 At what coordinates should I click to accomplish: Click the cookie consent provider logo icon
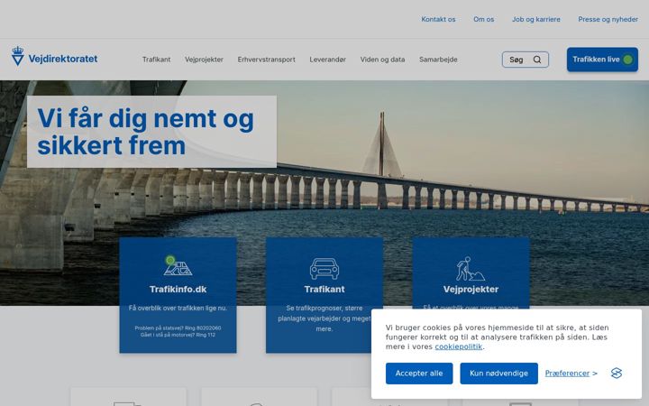click(x=617, y=374)
